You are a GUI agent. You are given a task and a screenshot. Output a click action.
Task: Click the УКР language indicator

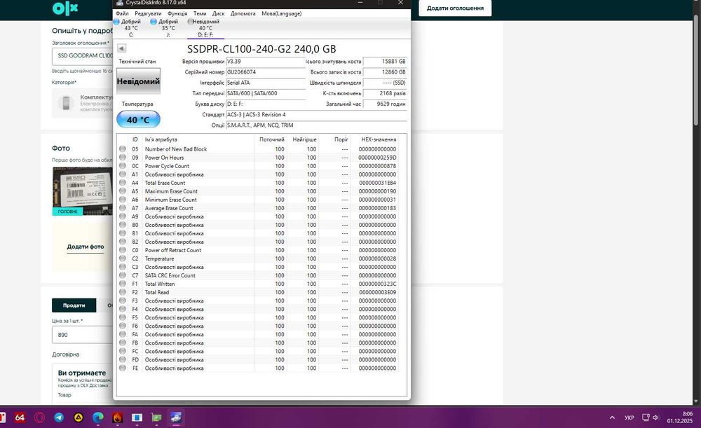tap(629, 417)
